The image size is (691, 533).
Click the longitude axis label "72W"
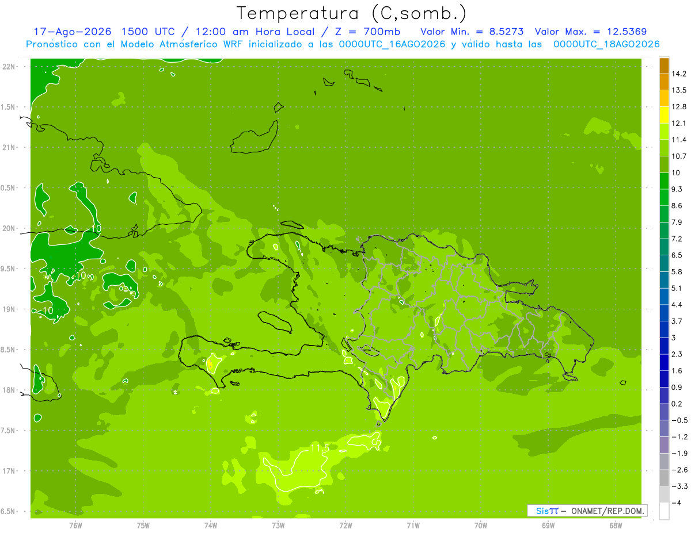[x=345, y=526]
